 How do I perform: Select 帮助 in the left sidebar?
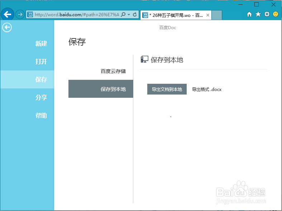coord(27,115)
